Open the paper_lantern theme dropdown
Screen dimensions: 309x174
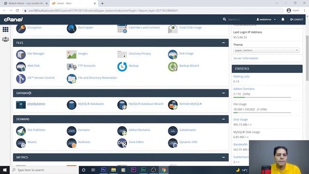coord(266,50)
